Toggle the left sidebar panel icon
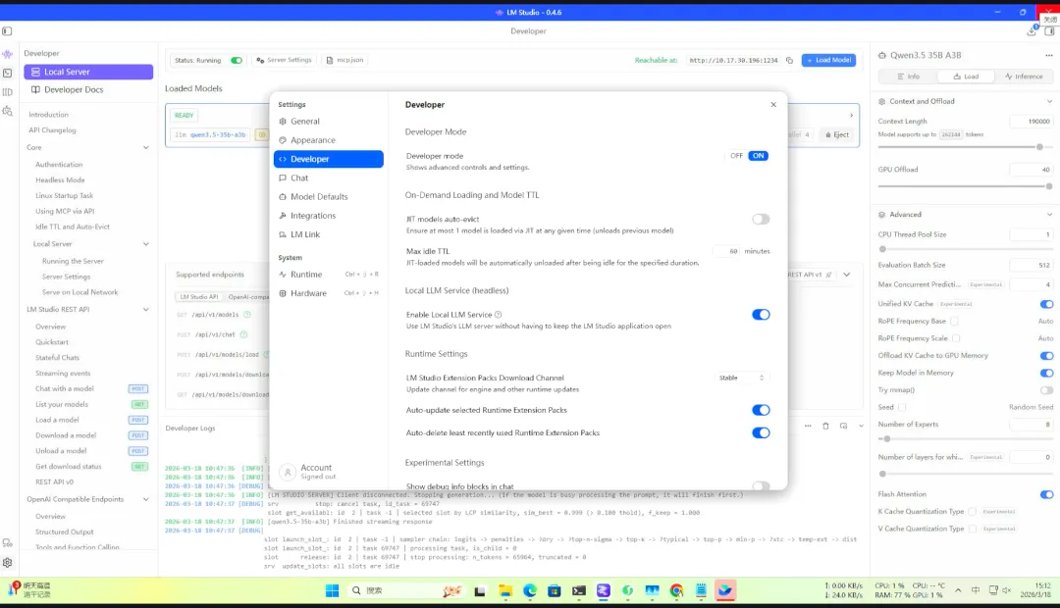This screenshot has width=1060, height=608. [x=7, y=31]
